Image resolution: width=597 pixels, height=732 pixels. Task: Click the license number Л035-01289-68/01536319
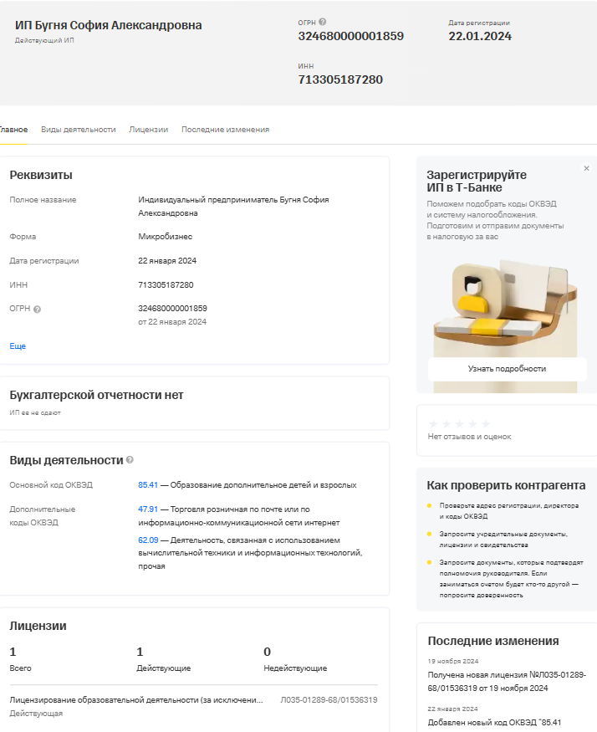329,699
